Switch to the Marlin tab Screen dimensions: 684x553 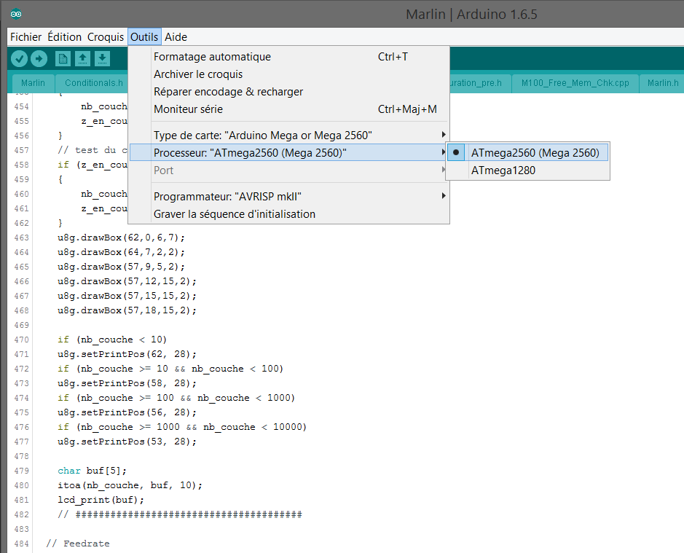point(33,83)
